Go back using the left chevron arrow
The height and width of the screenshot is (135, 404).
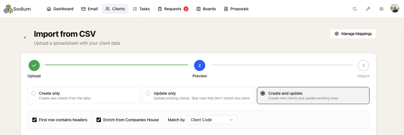point(25,38)
